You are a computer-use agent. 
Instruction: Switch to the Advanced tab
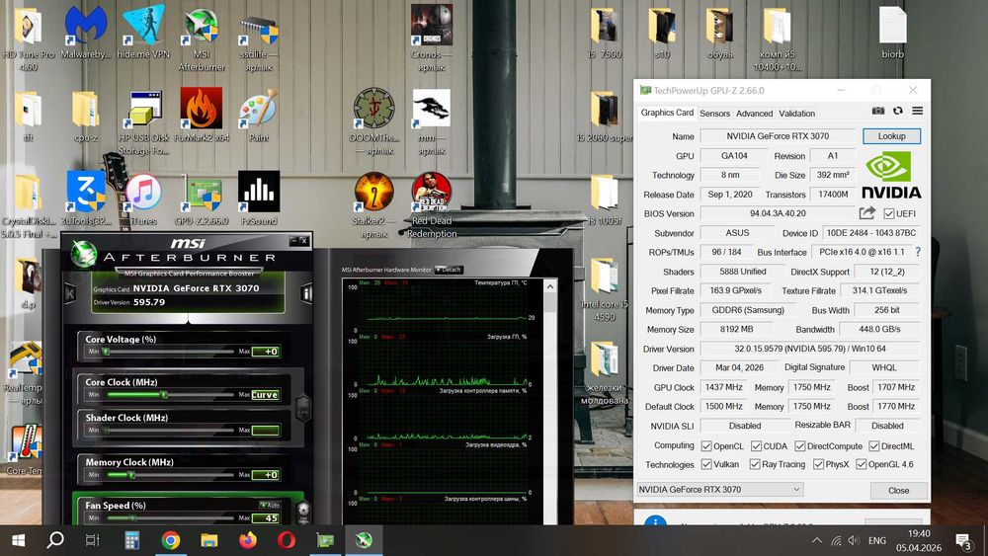754,114
